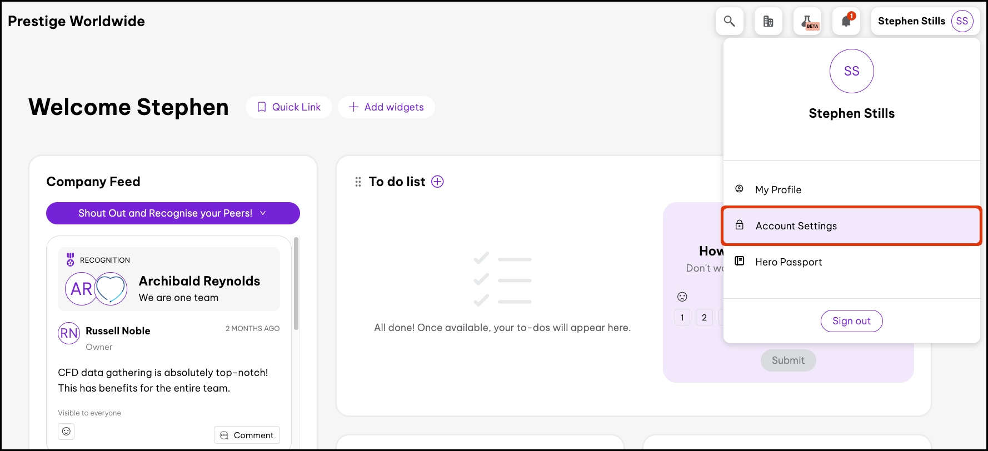Comment on Russell Noble's post

point(247,435)
